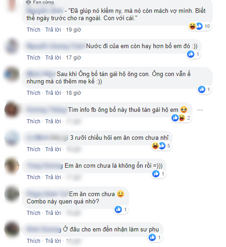Open the avatar next to the 'Em ăn cơm chưa là không ổn' comment
This screenshot has width=226, height=247.
(12, 166)
